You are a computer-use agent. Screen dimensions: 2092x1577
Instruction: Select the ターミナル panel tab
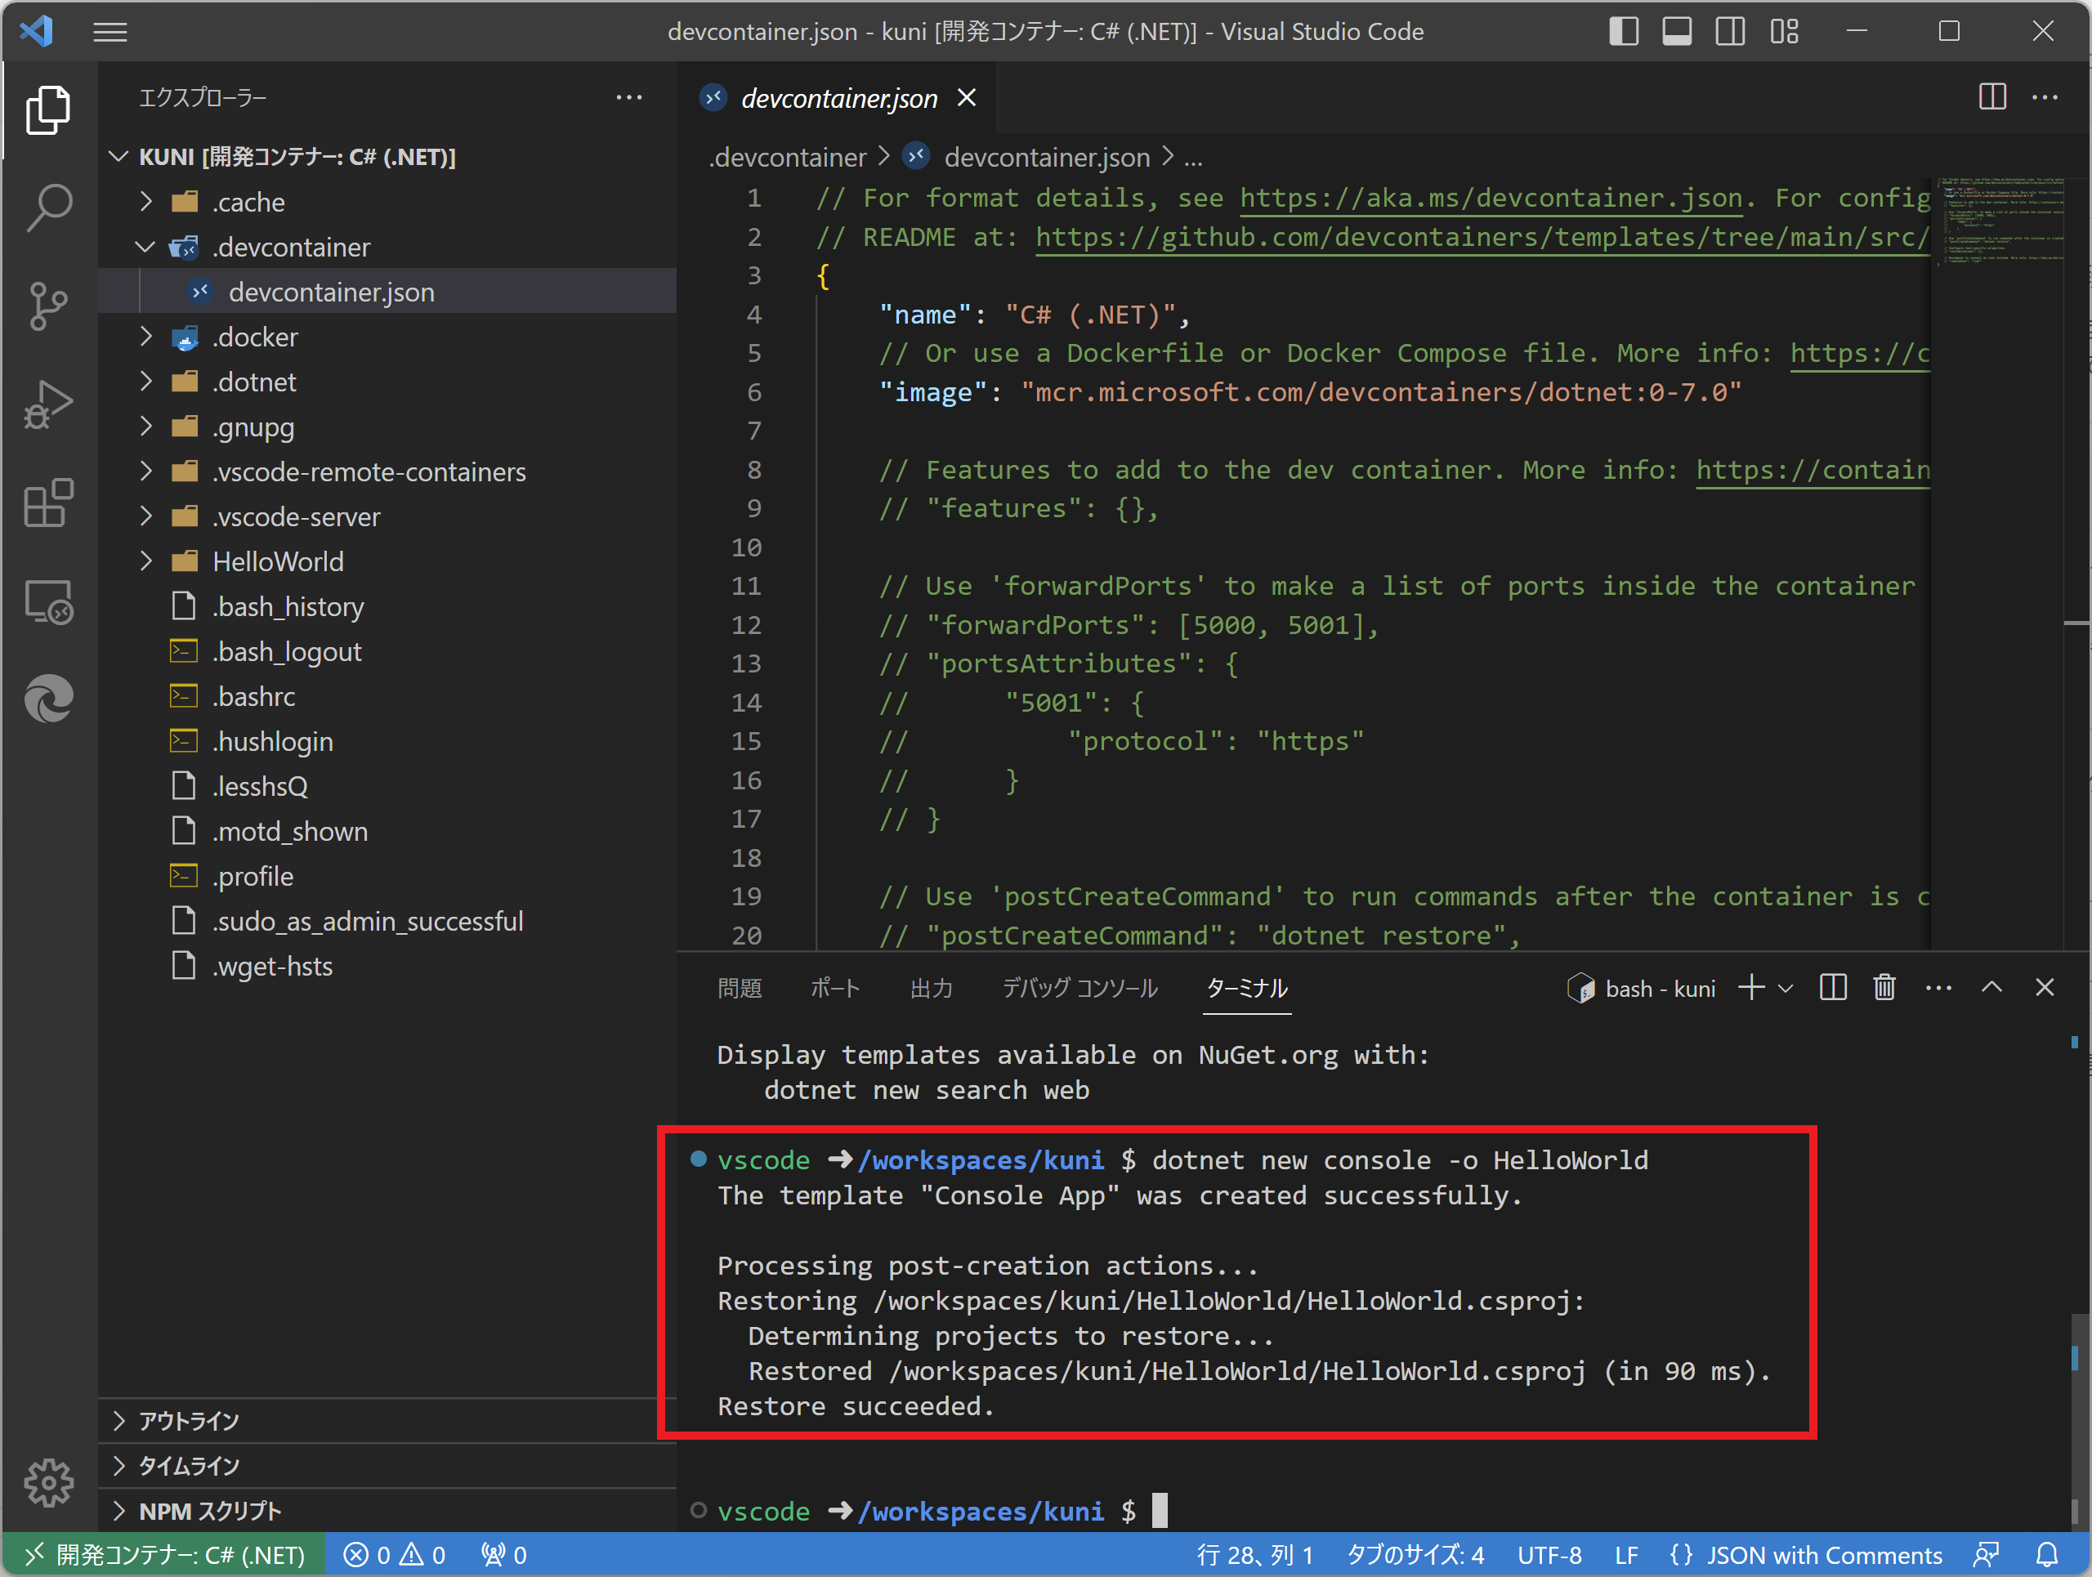pos(1248,988)
